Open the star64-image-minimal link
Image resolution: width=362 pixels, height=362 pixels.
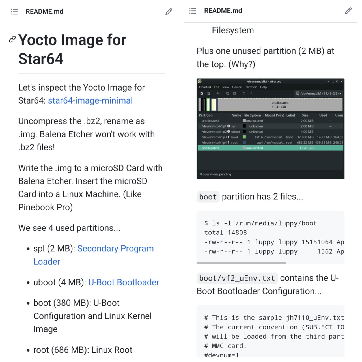(x=90, y=100)
